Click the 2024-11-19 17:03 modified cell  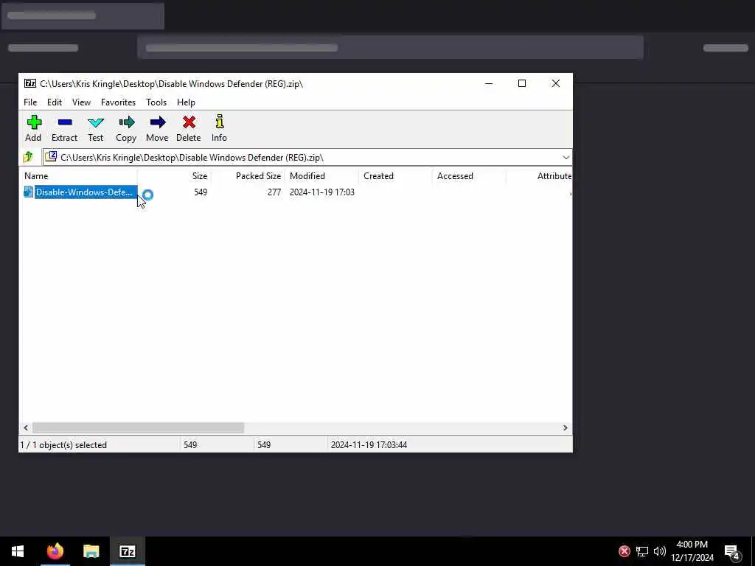tap(322, 192)
